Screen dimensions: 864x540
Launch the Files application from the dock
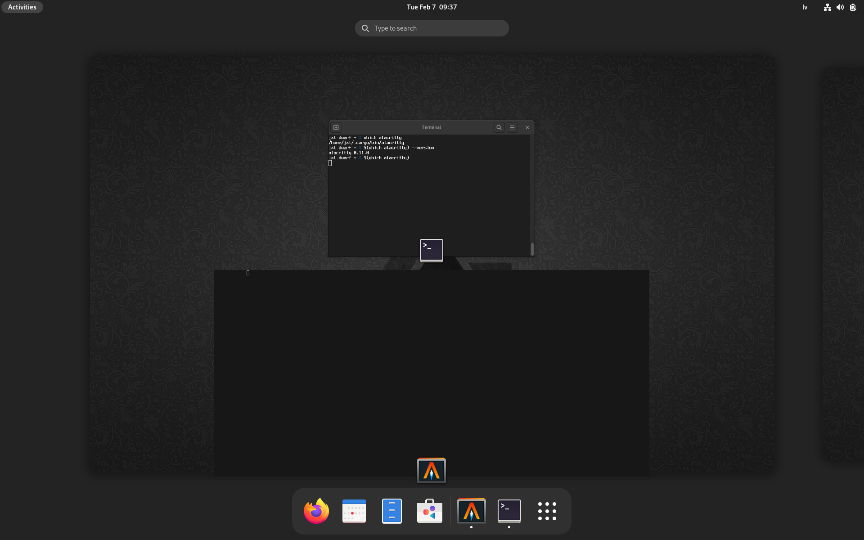(391, 511)
